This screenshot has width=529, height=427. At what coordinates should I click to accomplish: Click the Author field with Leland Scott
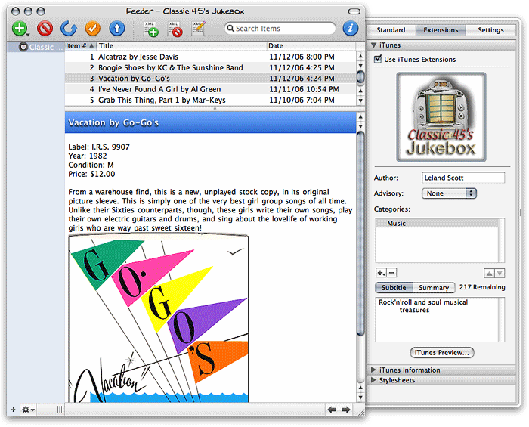pyautogui.click(x=463, y=178)
